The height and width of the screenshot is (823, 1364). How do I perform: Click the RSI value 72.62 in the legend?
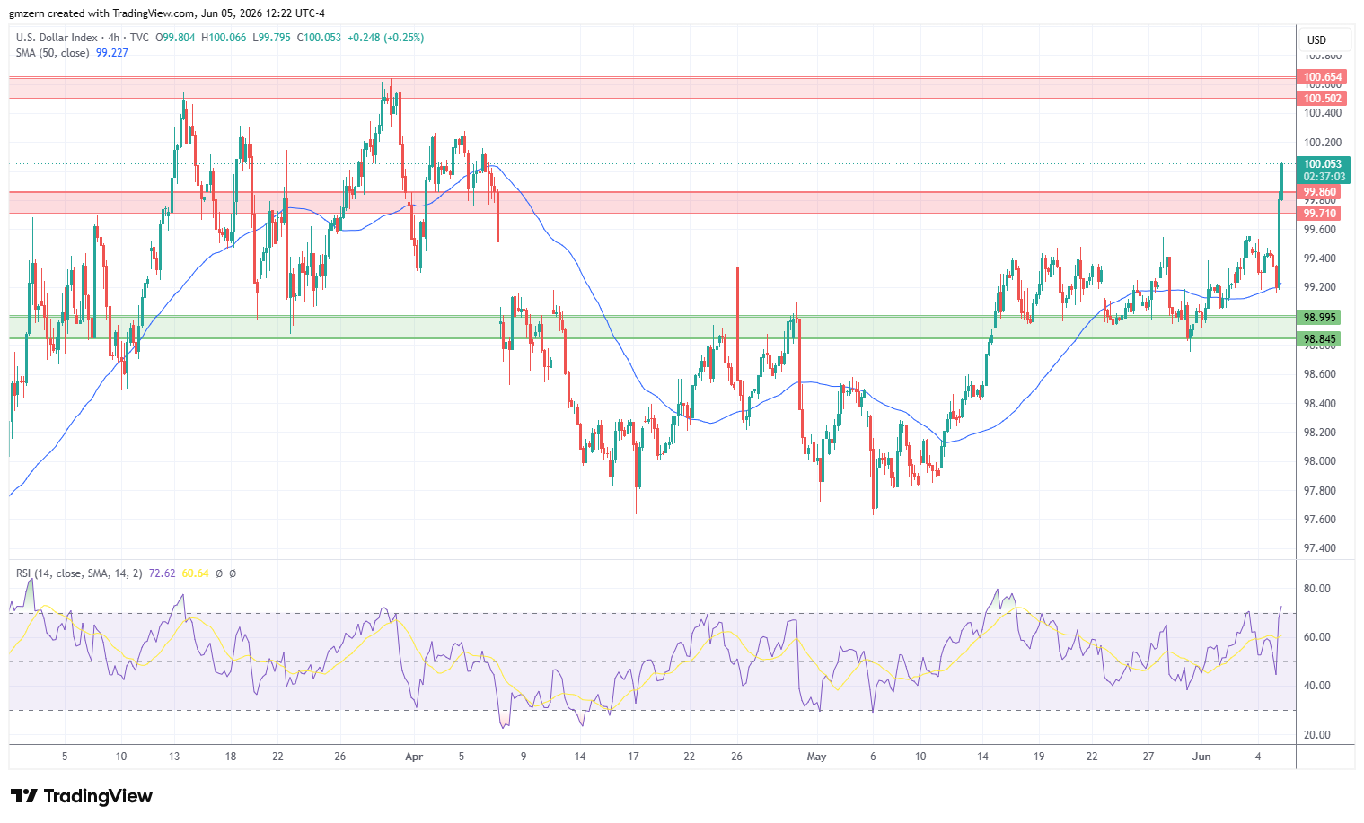click(162, 573)
